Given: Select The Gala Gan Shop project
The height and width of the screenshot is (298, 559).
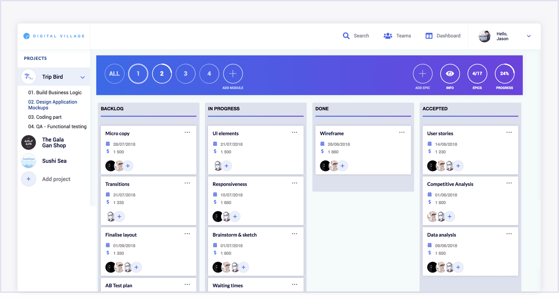Looking at the screenshot, I should pyautogui.click(x=54, y=142).
